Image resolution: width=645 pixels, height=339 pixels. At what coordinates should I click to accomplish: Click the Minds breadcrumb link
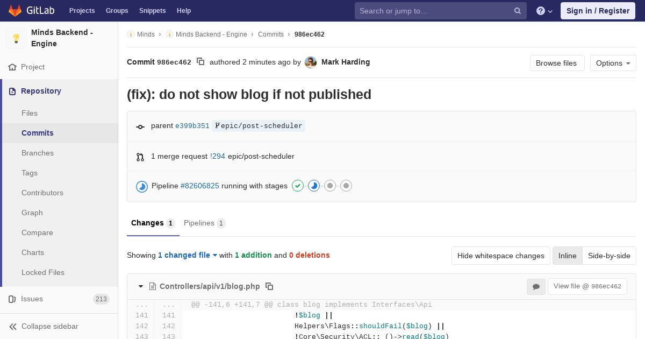[x=146, y=34]
